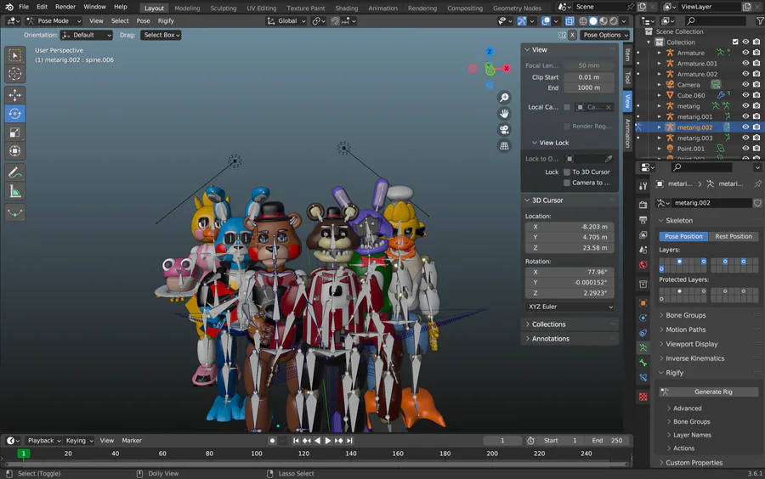The image size is (765, 479).
Task: Click the Clip Start value field
Action: 588,77
